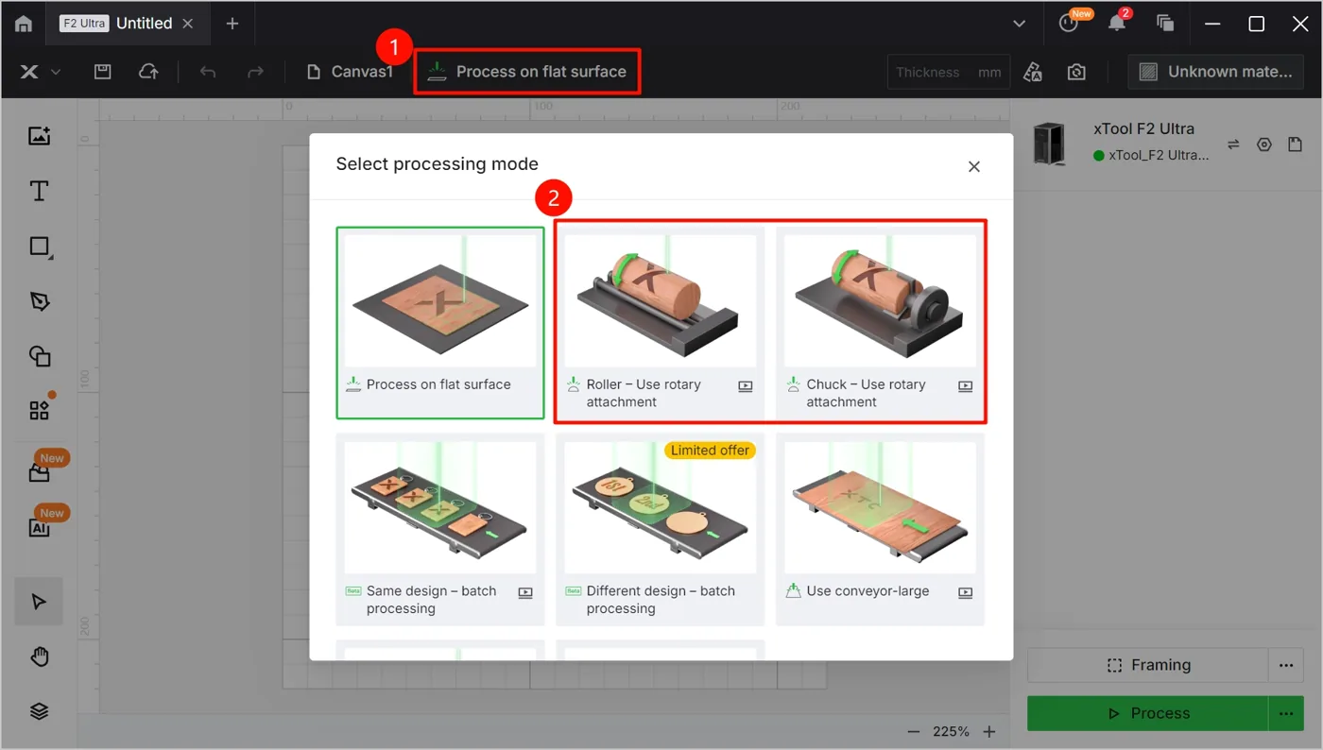Open more options beside Framing
The image size is (1323, 750).
(x=1286, y=665)
